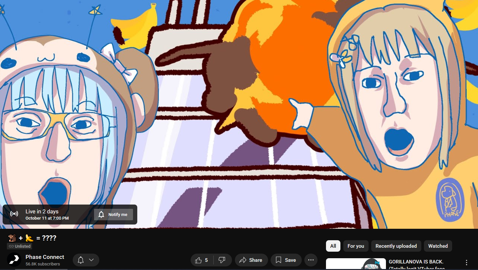The height and width of the screenshot is (270, 478).
Task: Click the GORILLANOVA video thumbnail
Action: pyautogui.click(x=356, y=264)
